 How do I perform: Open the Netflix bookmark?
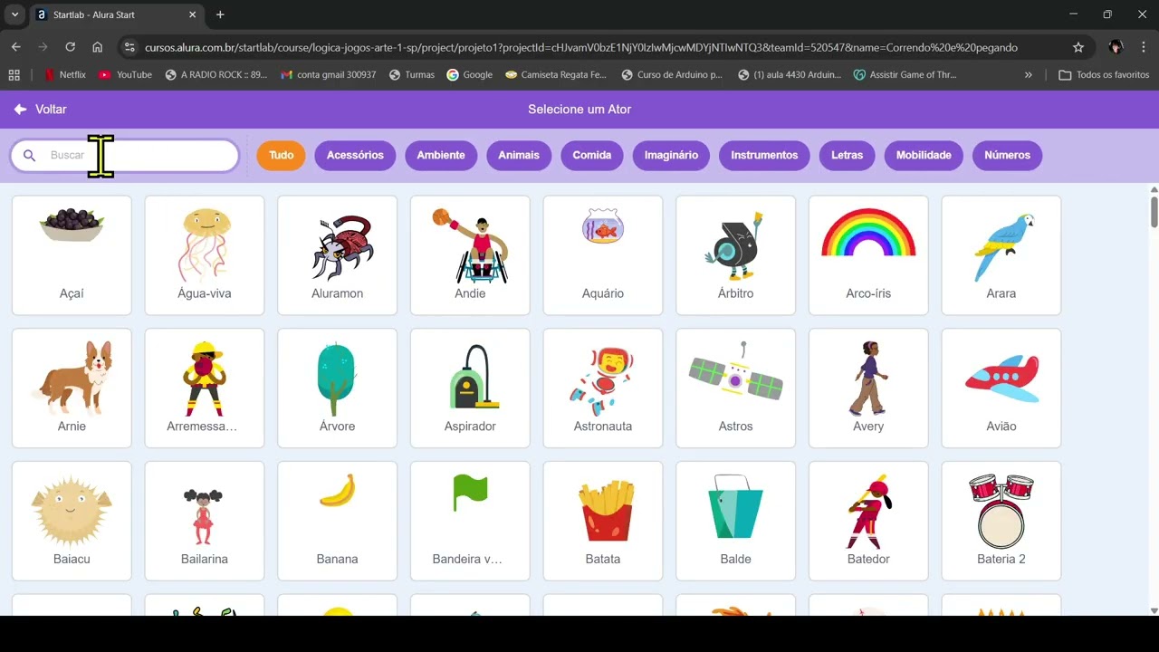[64, 75]
